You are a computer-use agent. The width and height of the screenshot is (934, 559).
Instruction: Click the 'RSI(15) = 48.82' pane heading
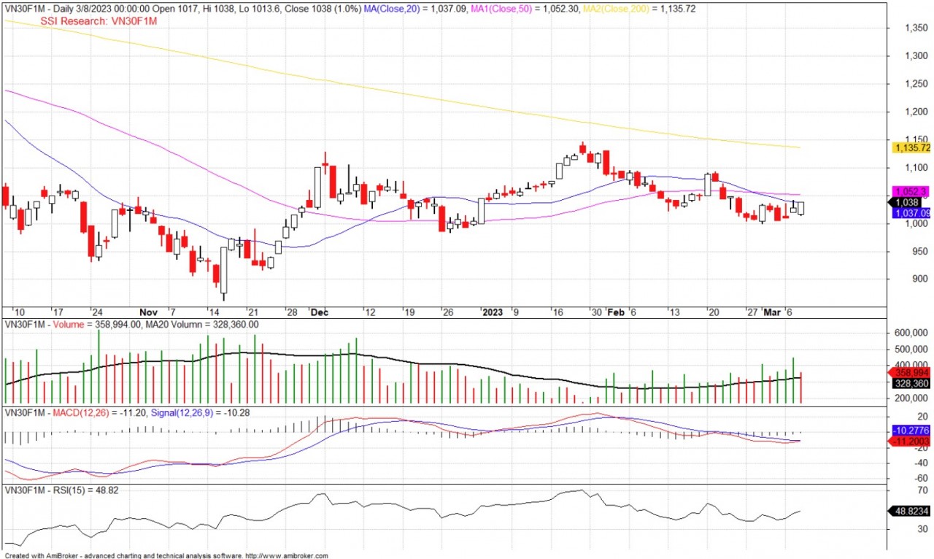[86, 490]
